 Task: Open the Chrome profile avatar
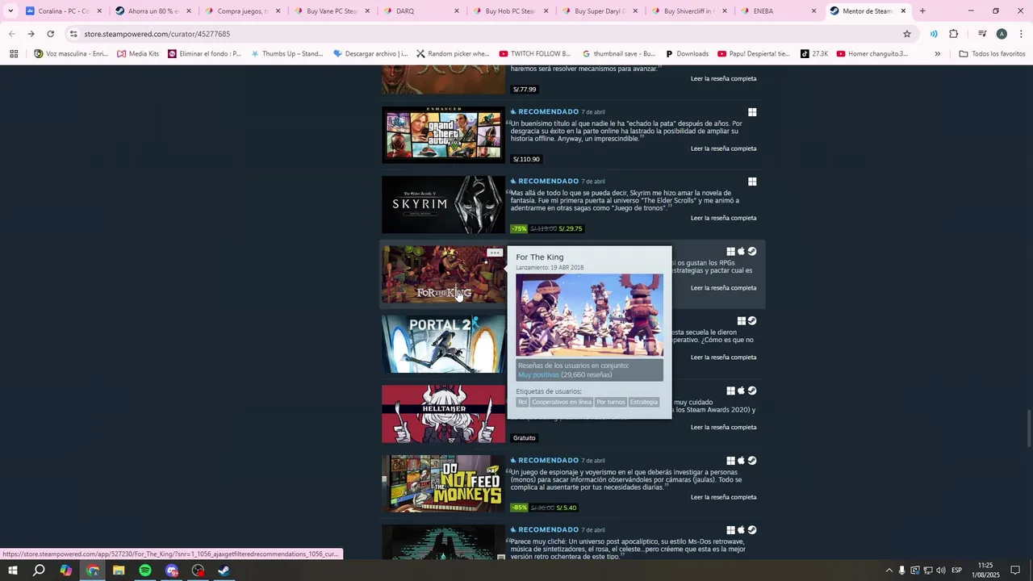1002,34
